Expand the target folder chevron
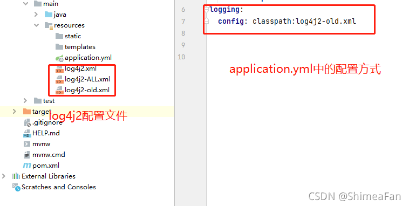Image resolution: width=409 pixels, height=206 pixels. tap(15, 112)
